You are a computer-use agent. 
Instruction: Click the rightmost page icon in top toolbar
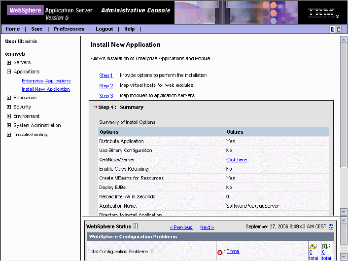point(339,30)
